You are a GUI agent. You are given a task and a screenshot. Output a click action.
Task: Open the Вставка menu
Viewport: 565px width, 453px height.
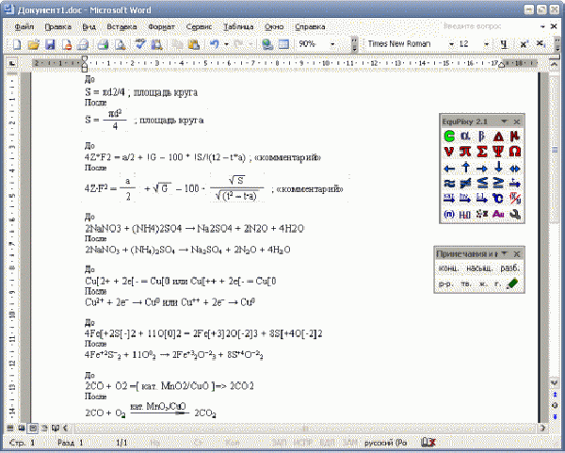[x=122, y=27]
